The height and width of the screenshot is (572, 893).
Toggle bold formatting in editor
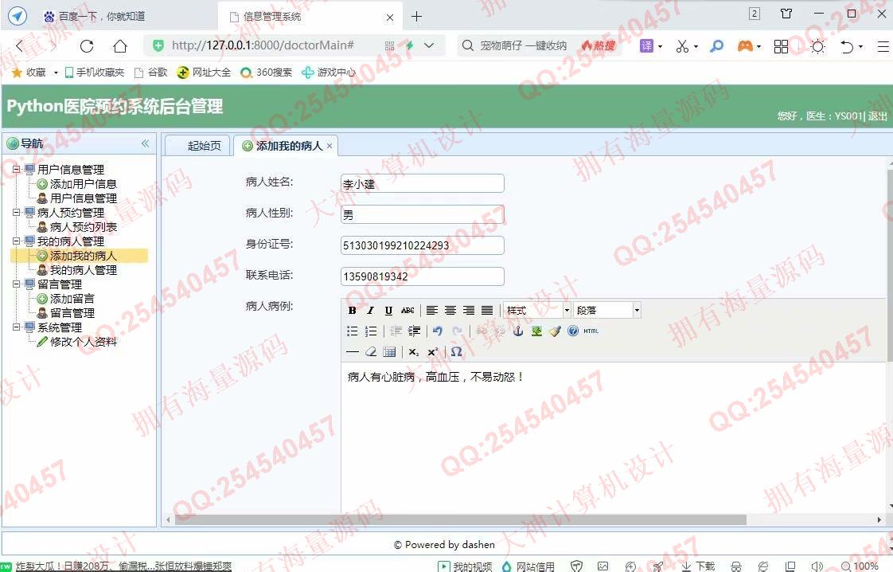pyautogui.click(x=352, y=310)
